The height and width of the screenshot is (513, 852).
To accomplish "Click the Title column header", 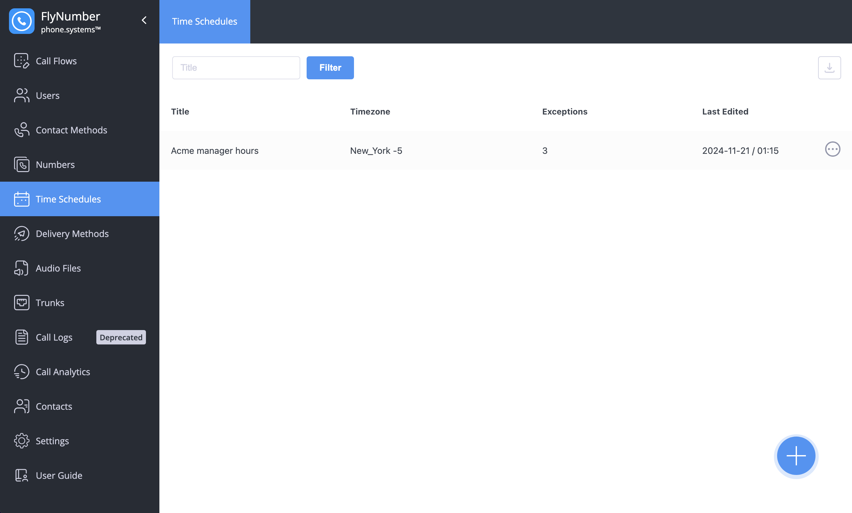I will click(x=180, y=112).
